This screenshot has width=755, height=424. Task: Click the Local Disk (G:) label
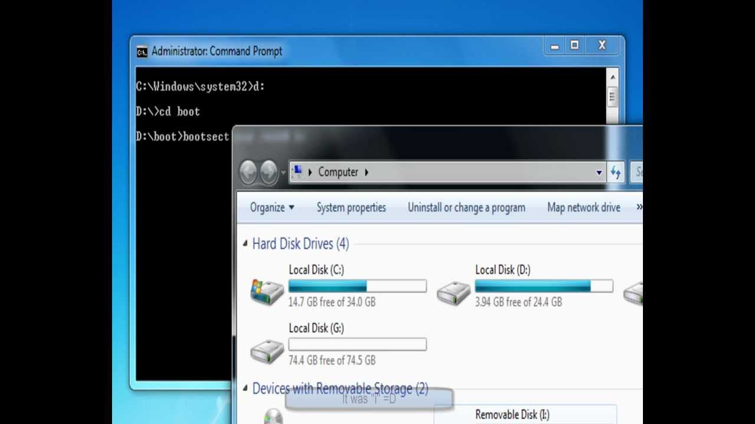point(316,328)
